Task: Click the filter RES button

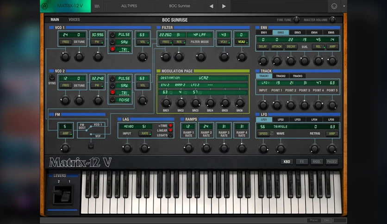Action: click(179, 42)
